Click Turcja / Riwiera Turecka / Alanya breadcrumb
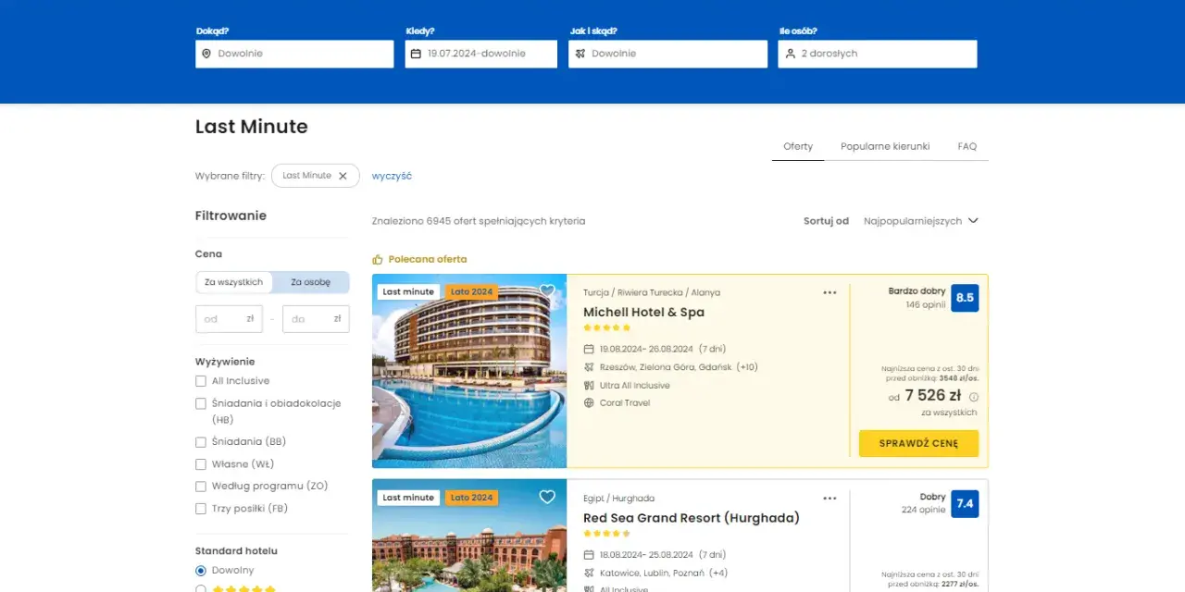Image resolution: width=1185 pixels, height=592 pixels. tap(652, 292)
